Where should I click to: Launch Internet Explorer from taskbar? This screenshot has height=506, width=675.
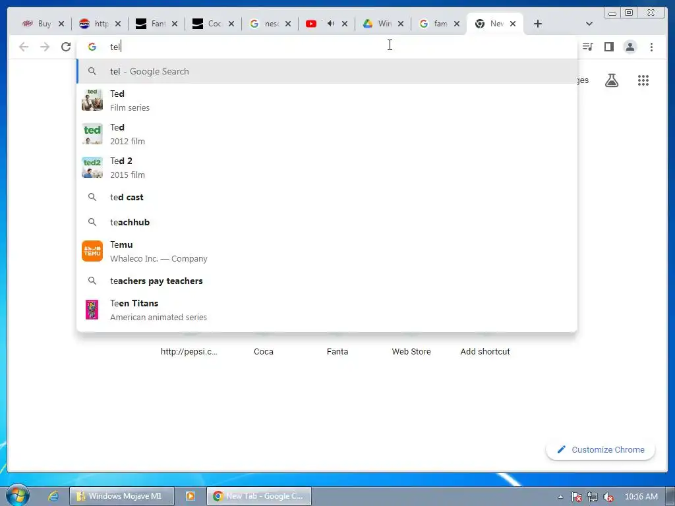coord(53,496)
